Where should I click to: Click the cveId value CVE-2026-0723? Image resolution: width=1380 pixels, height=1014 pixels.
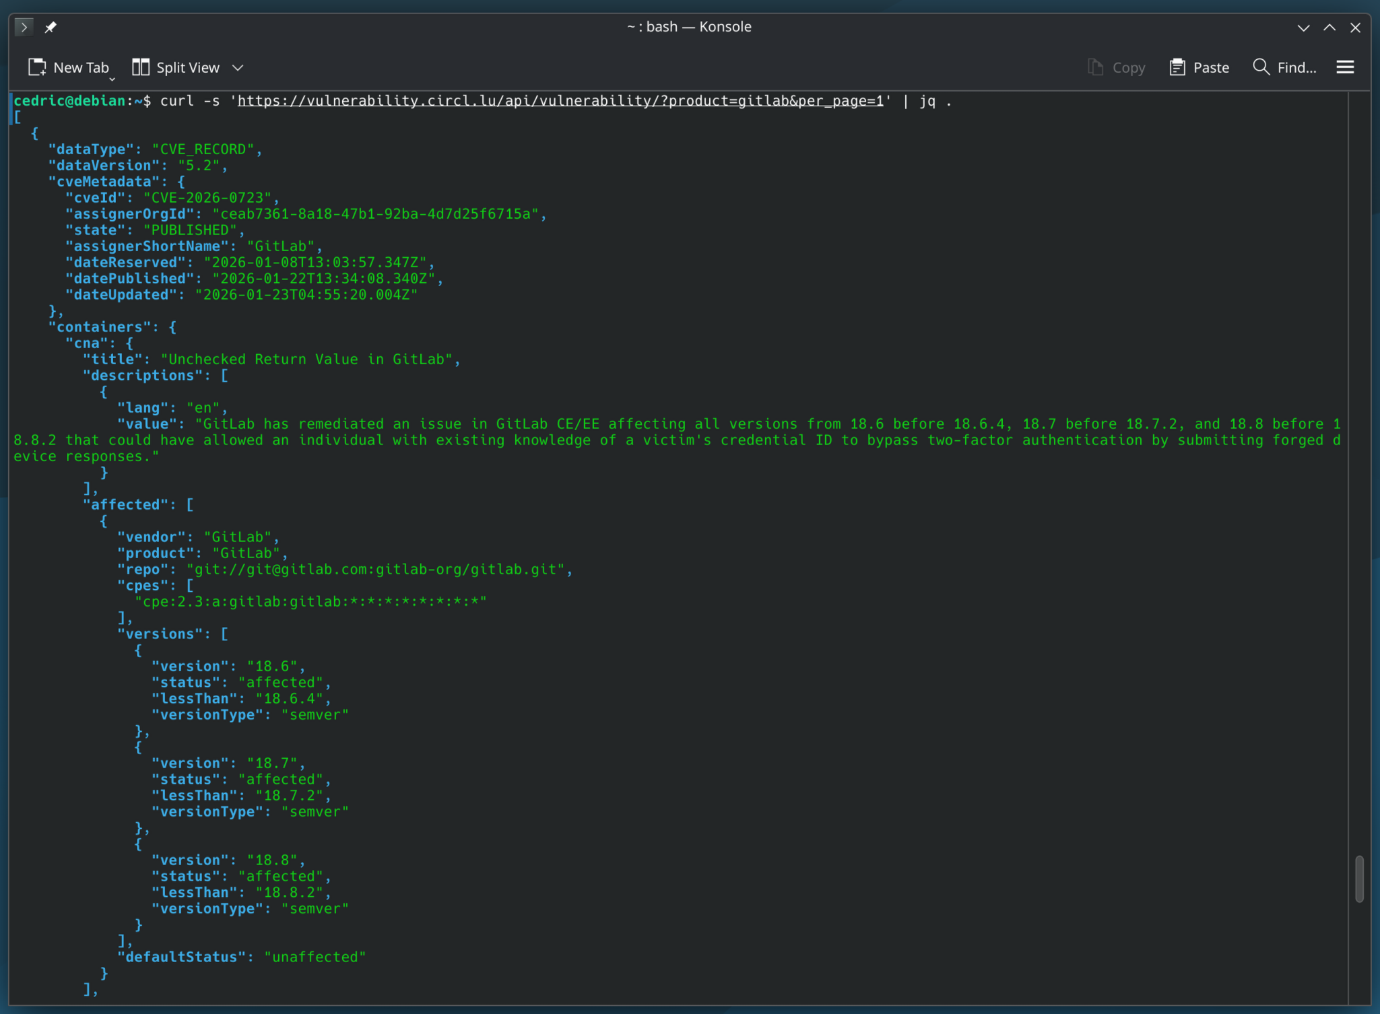coord(207,198)
